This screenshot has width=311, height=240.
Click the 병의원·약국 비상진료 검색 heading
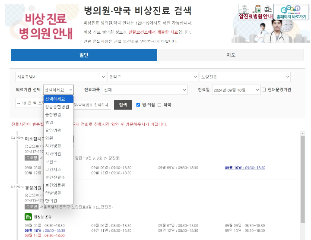click(138, 10)
